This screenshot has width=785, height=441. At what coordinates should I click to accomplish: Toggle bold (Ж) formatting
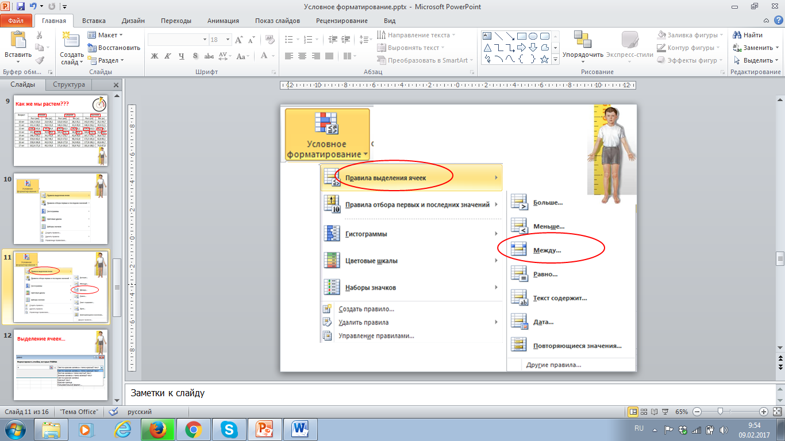click(x=154, y=56)
